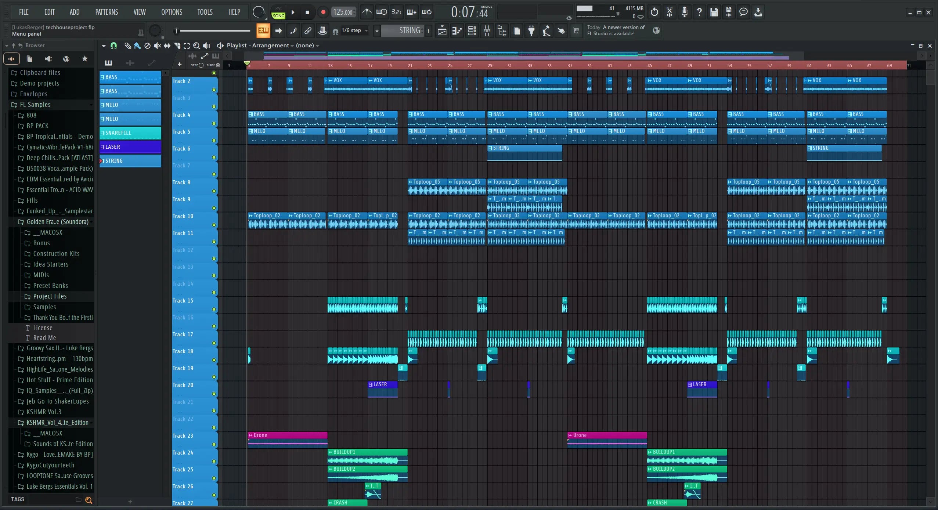Screen dimensions: 938x510
Task: Select the mute tool in playlist toolbar
Action: click(x=157, y=46)
